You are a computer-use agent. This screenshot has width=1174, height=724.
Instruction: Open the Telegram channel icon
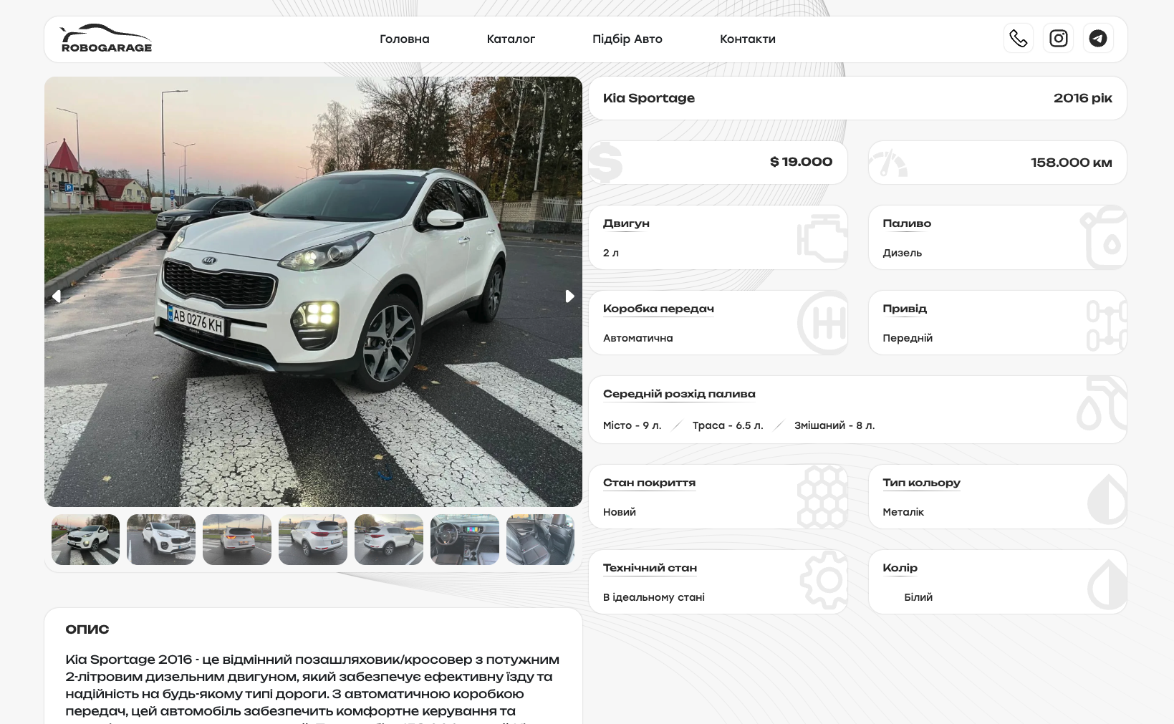click(x=1097, y=39)
